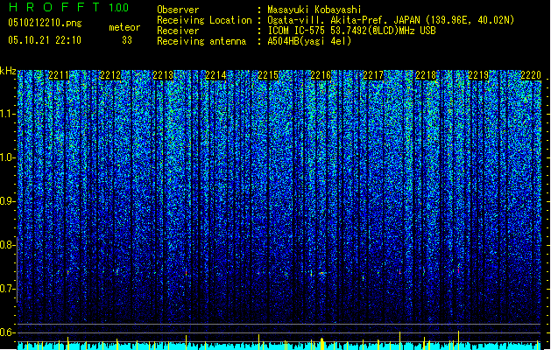This screenshot has height=350, width=551.
Task: Click the receiver ICOM IC-575 53.7492 MHz text
Action: tap(351, 31)
